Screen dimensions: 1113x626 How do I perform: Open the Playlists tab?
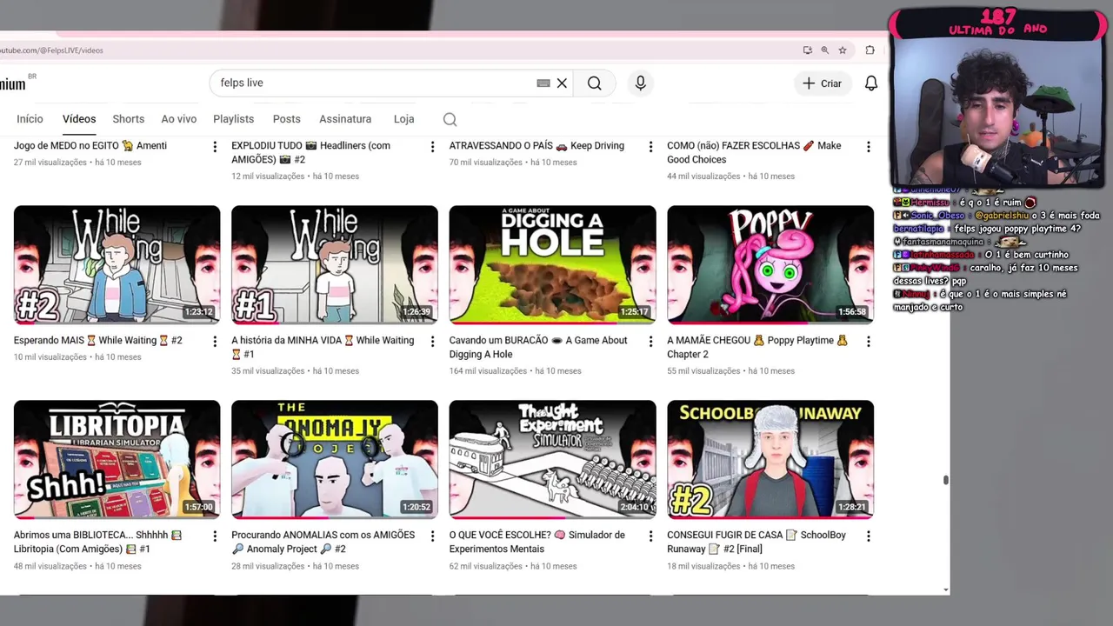point(233,119)
